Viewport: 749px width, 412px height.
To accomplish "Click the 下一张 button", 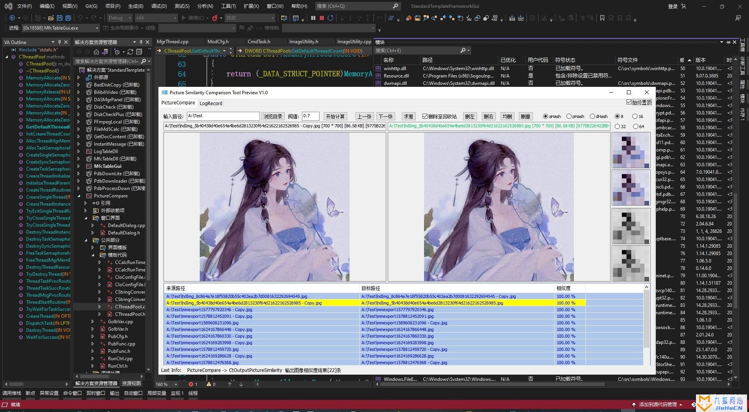I will 386,116.
